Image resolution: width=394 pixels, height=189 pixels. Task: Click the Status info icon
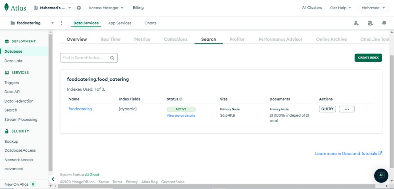pos(181,99)
